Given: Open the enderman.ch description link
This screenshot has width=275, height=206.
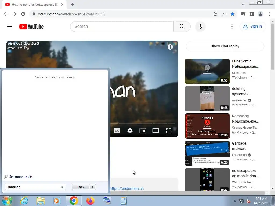Looking at the screenshot, I should (x=127, y=189).
